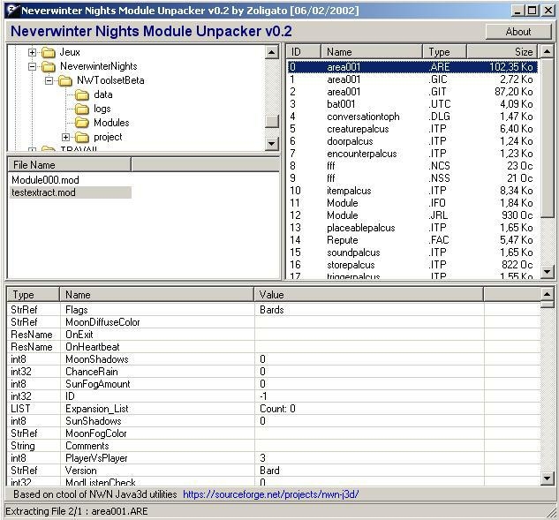Select Module000.mod in file list
The image size is (559, 520).
[45, 180]
